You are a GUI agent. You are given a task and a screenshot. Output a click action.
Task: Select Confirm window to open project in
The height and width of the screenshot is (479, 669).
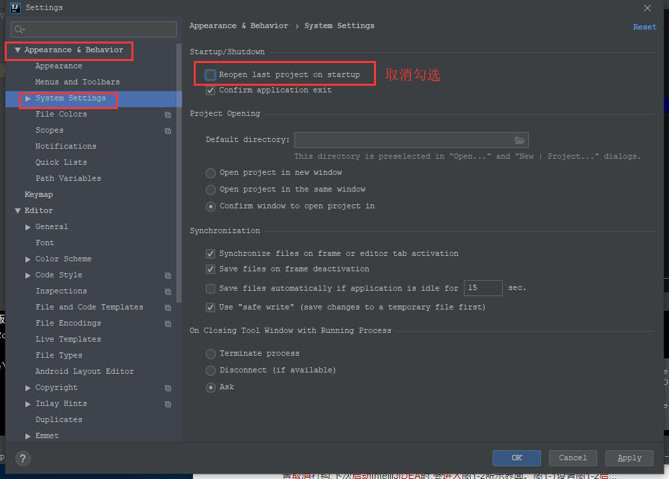click(210, 206)
